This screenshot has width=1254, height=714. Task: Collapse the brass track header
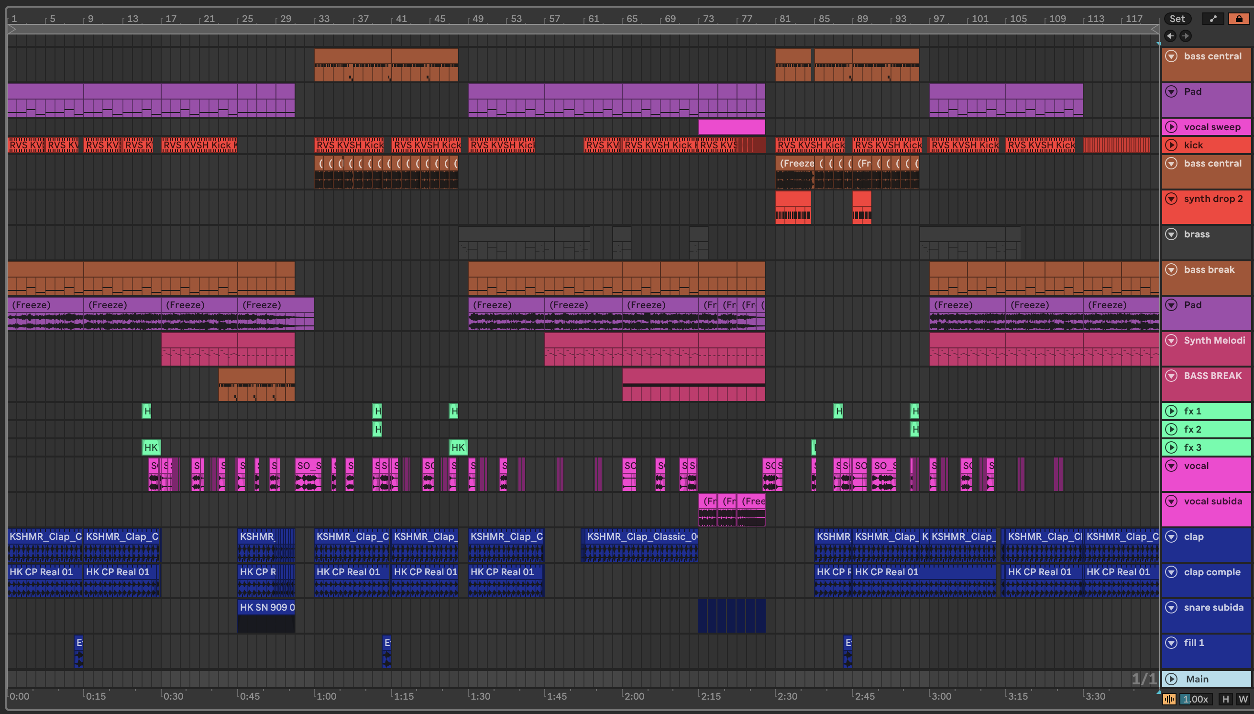click(1172, 234)
